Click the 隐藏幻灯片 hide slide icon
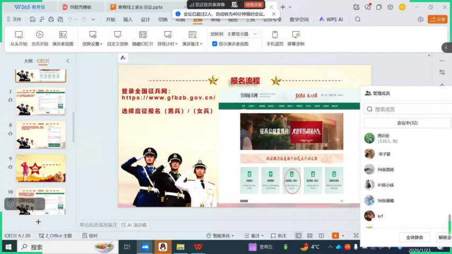Image resolution: width=452 pixels, height=254 pixels. (x=142, y=35)
